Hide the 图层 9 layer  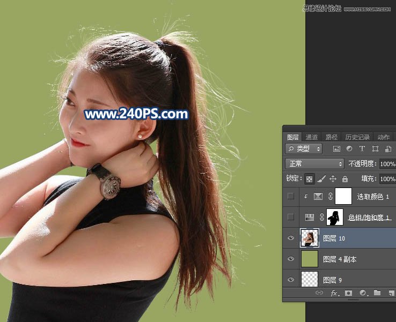(291, 280)
